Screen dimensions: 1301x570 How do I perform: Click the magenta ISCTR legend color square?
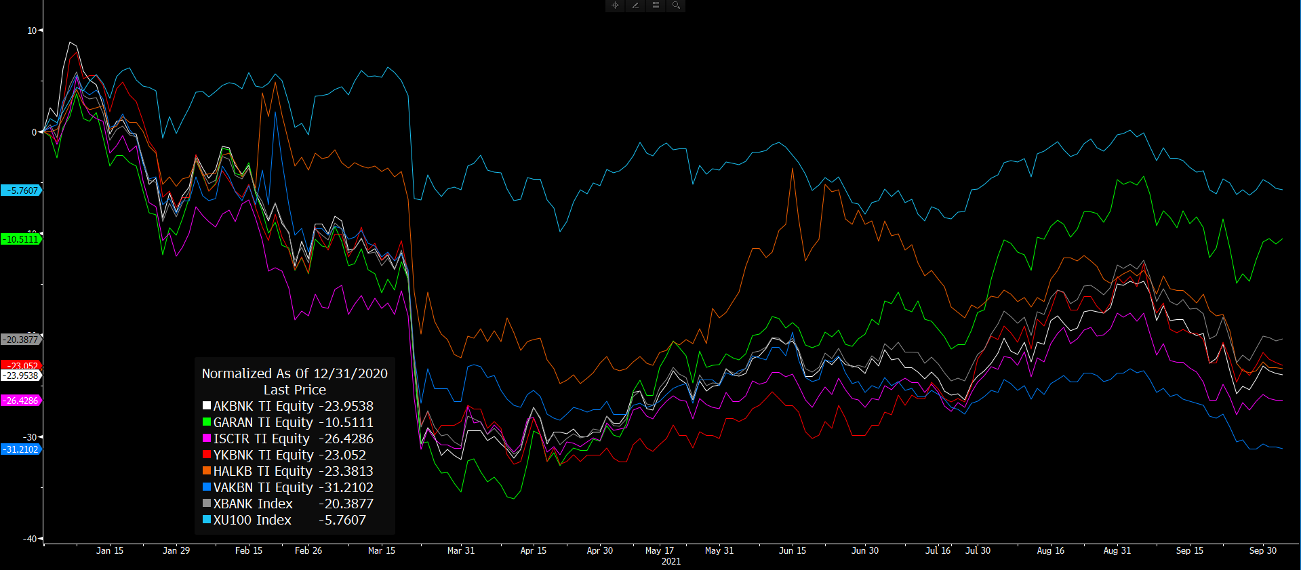point(207,439)
